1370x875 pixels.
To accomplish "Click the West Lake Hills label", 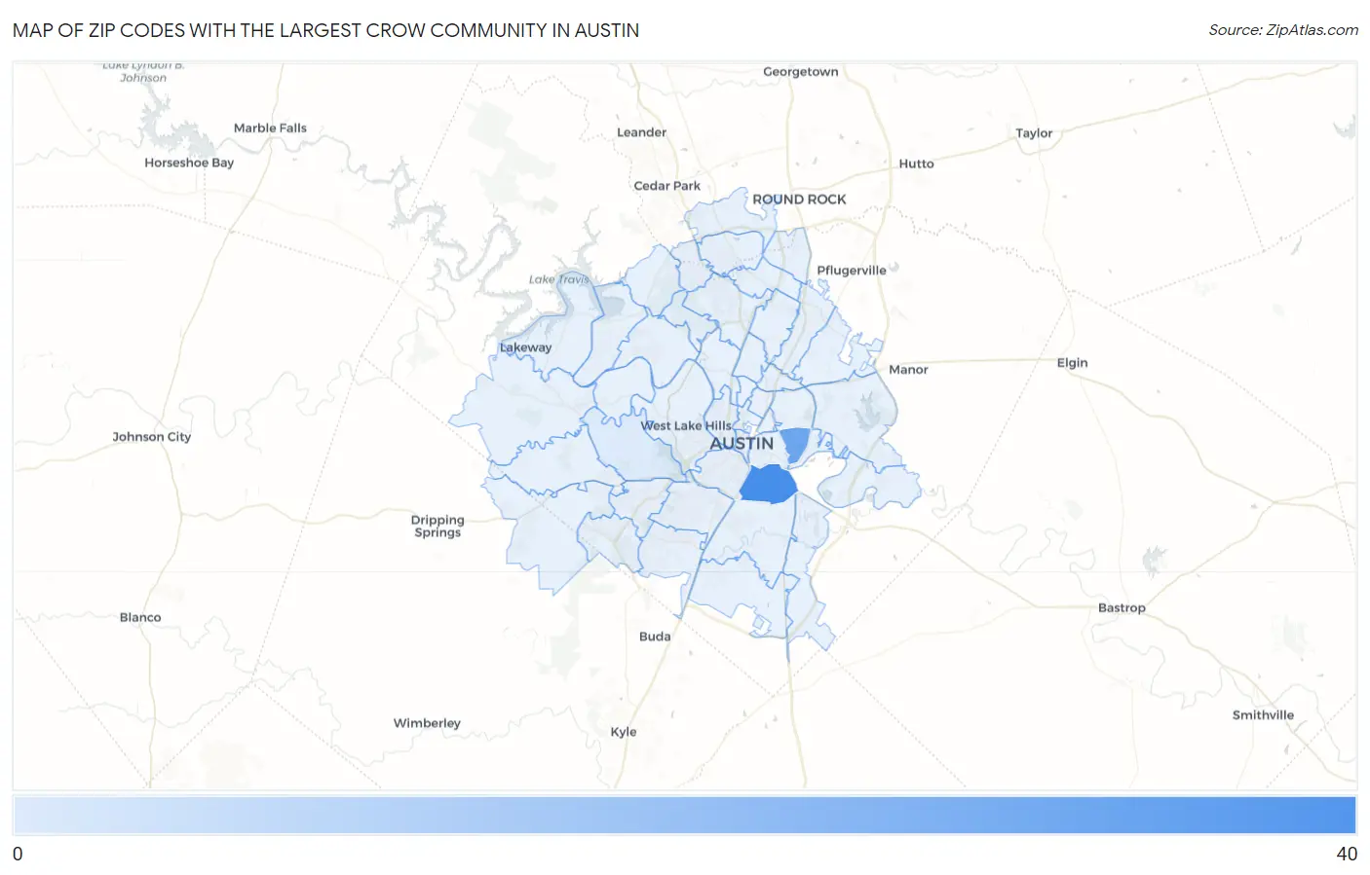I will [686, 426].
